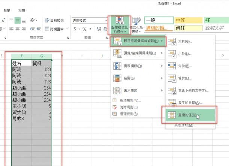Switch to 檢視 view tab

point(22,10)
